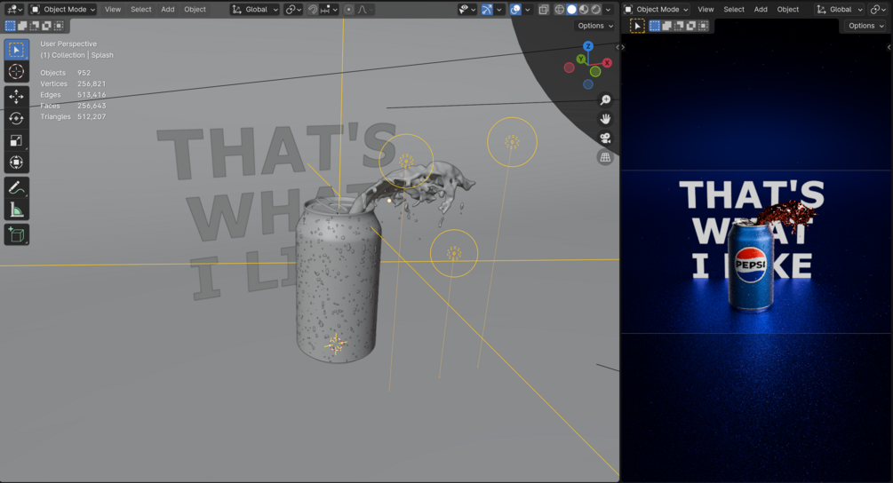Switch perspective/orthographic with grid icon
Image resolution: width=893 pixels, height=483 pixels.
coord(605,157)
